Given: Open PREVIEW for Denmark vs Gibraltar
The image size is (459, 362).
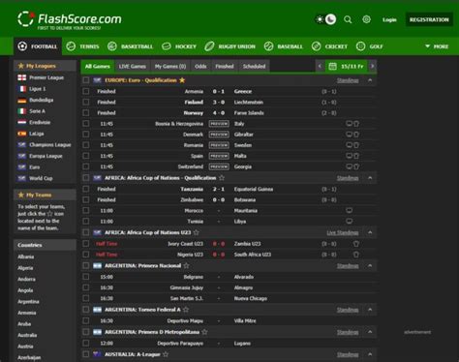Looking at the screenshot, I should pos(219,135).
